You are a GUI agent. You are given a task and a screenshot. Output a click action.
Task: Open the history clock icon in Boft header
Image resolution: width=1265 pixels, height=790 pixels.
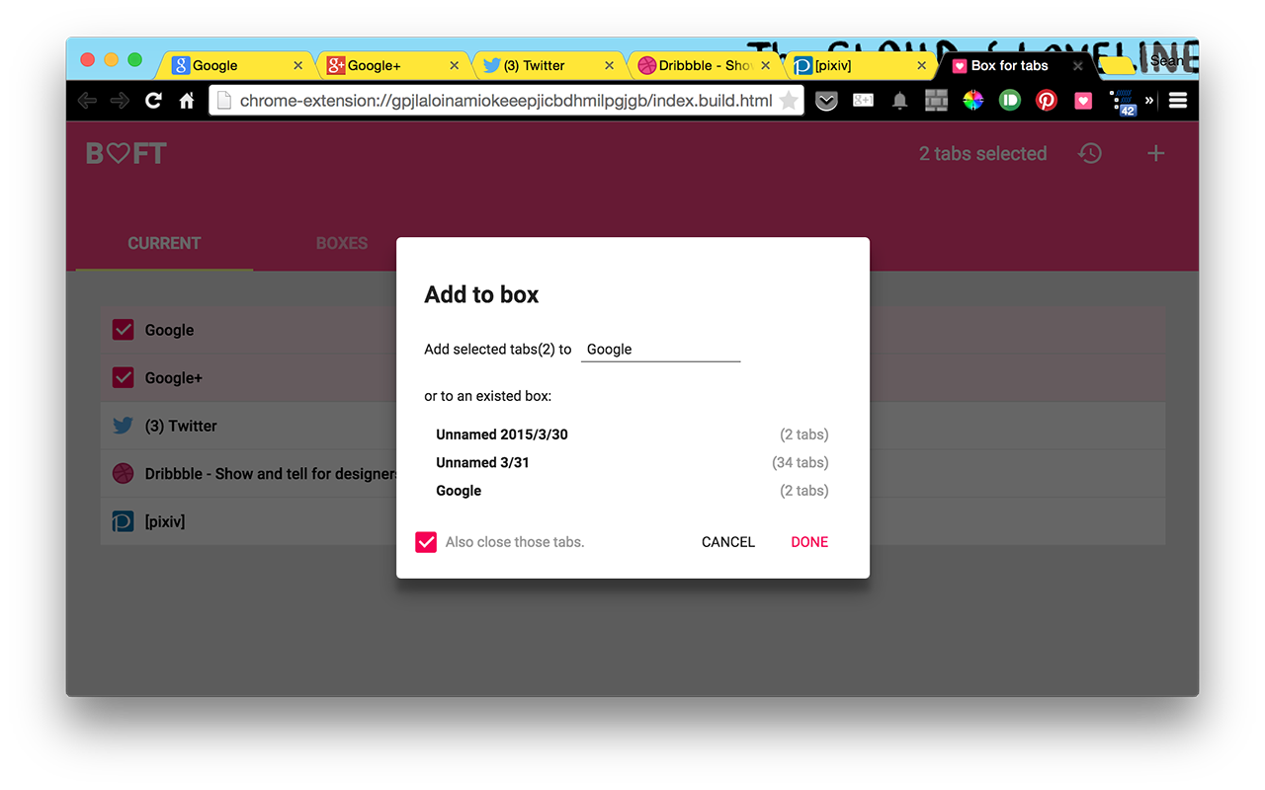(x=1090, y=154)
